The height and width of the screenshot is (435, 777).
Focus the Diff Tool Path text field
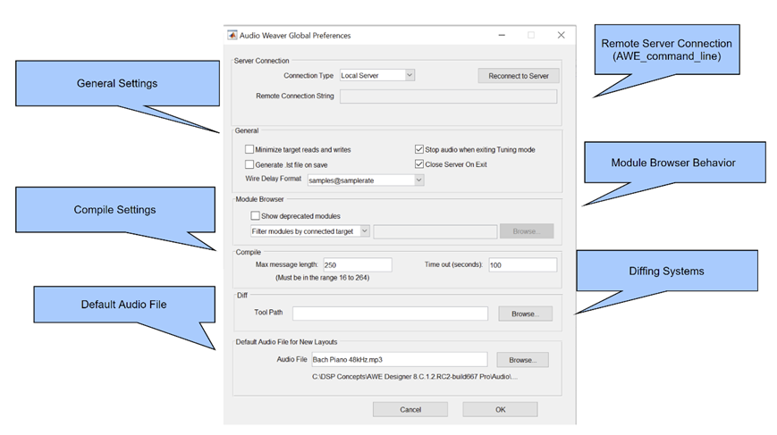tap(390, 314)
